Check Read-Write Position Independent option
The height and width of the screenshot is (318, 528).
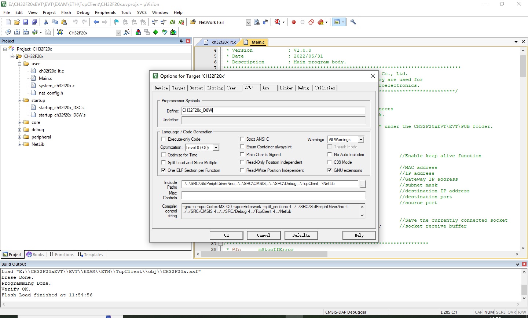[242, 170]
